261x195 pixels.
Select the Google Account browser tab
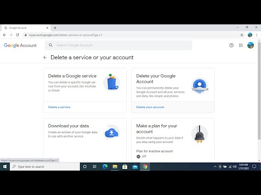[26, 28]
